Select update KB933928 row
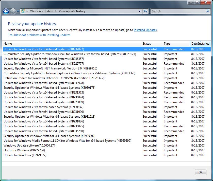 pyautogui.click(x=107, y=83)
